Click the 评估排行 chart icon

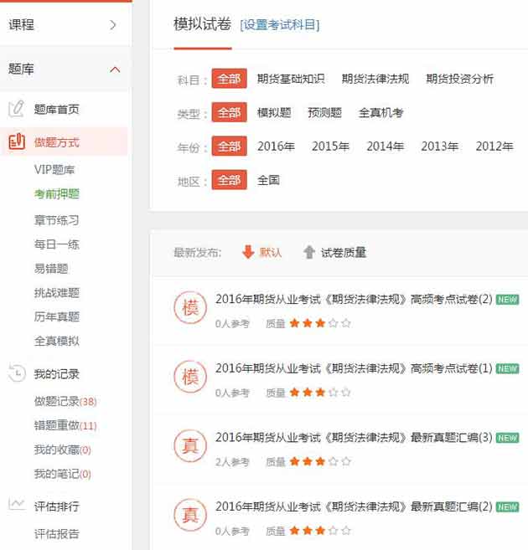tap(16, 506)
